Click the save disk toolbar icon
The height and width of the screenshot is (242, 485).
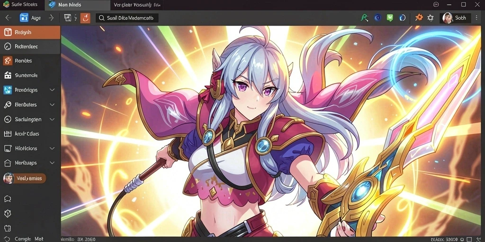[x=67, y=18]
